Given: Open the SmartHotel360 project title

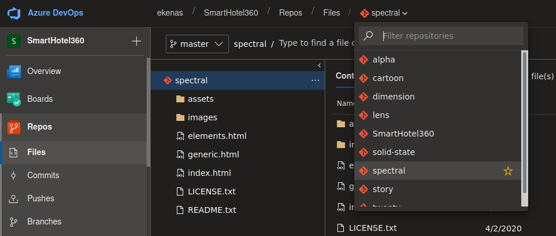Looking at the screenshot, I should (56, 40).
